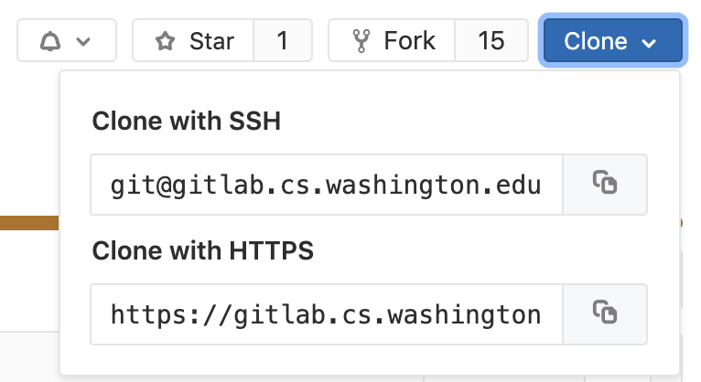Viewport: 701px width, 382px height.
Task: Copy the HTTPS clone URL
Action: [x=605, y=313]
